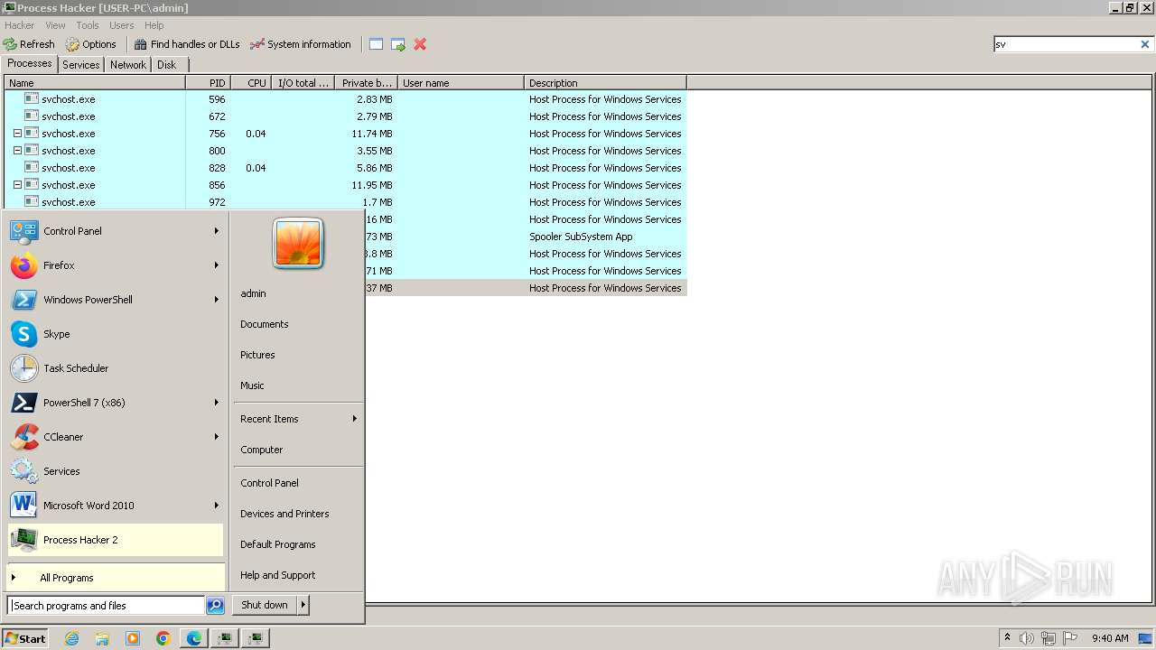Click the Shut down button
Image resolution: width=1156 pixels, height=650 pixels.
coord(265,605)
